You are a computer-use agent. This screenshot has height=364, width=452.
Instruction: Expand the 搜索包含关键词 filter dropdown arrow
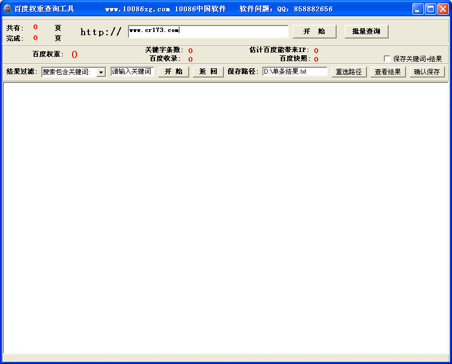coord(101,72)
